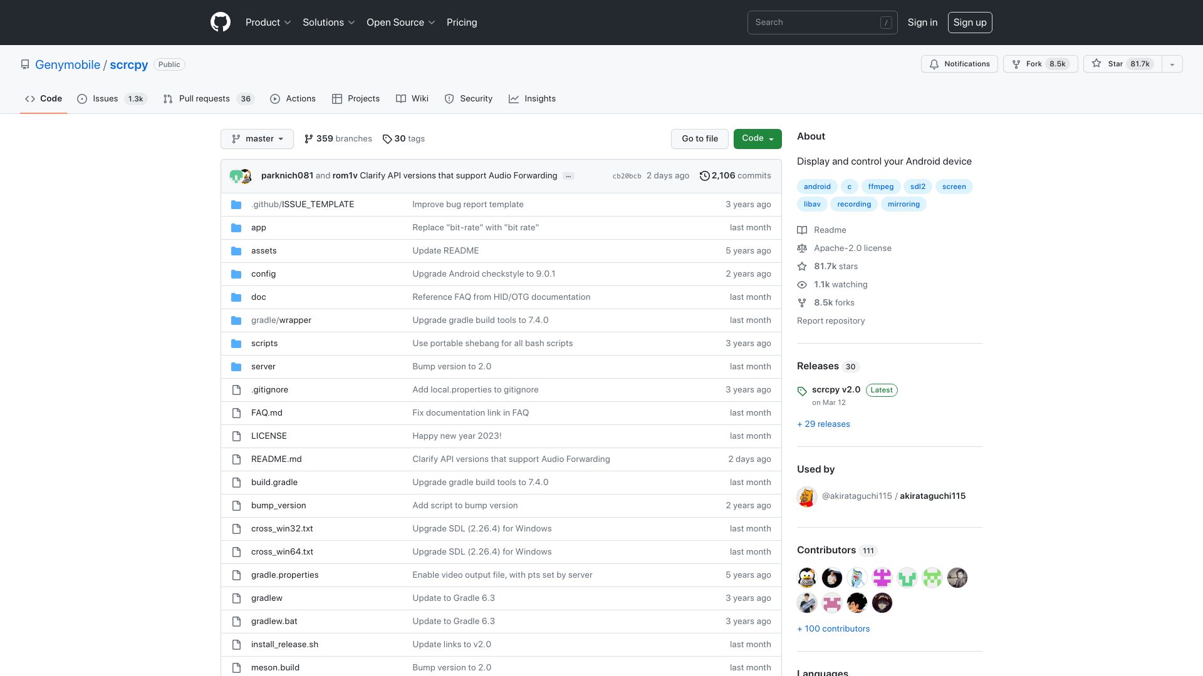
Task: Open the Product dropdown menu
Action: (268, 23)
